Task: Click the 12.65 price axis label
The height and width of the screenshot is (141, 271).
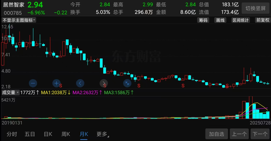Action: [7, 27]
